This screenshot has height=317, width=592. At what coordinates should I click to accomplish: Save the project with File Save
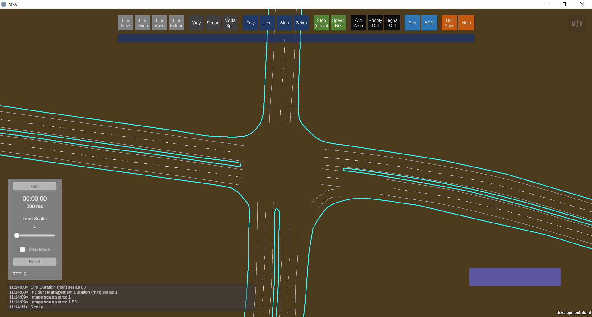pos(159,23)
